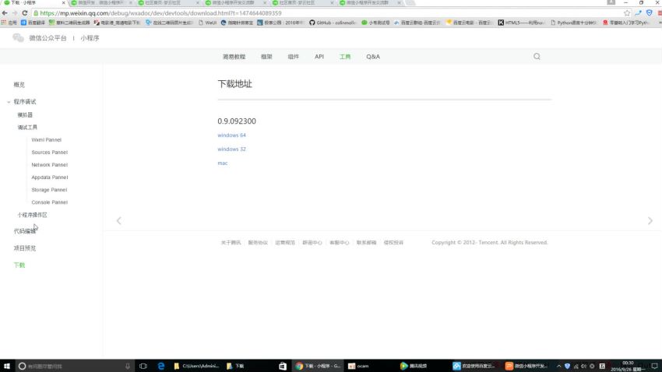Open the GitHub bookmark in bookmarks bar
The image size is (662, 372).
333,23
